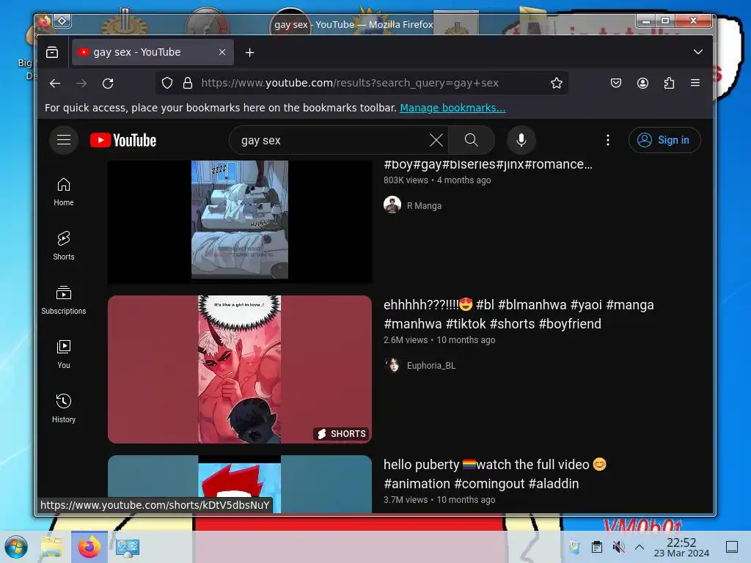This screenshot has height=563, width=751.
Task: Click the Euphoria_BL channel avatar
Action: [x=392, y=365]
